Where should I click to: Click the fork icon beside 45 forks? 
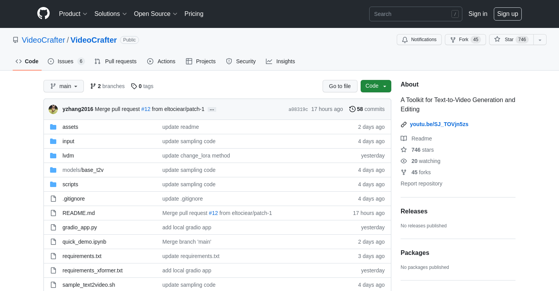click(404, 172)
